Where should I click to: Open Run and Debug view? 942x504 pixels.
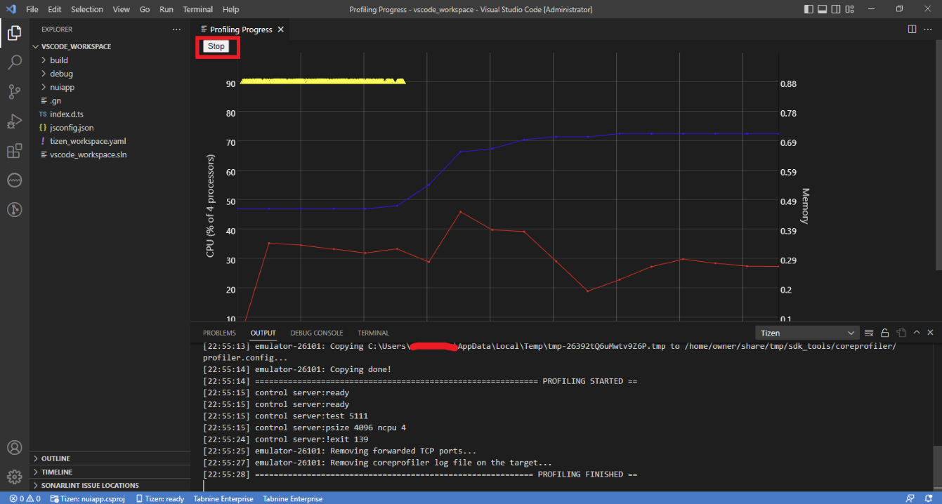(14, 121)
